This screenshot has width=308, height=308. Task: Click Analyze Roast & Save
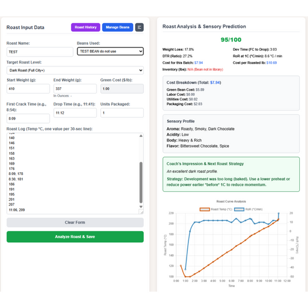(x=75, y=237)
